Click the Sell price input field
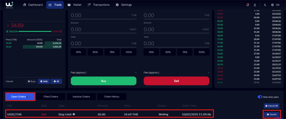This screenshot has width=286, height=119. tap(176, 15)
